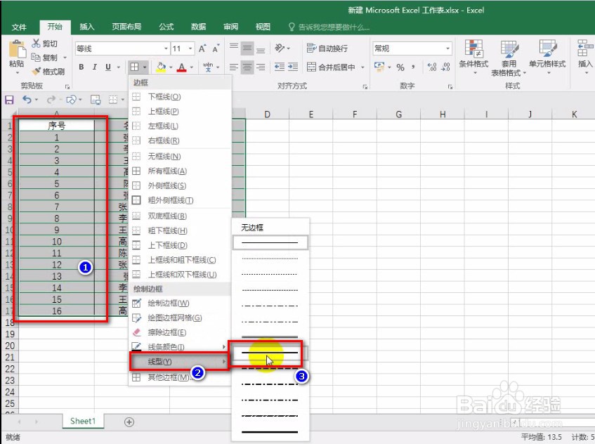Apply Percent Style to the selection
The height and width of the screenshot is (444, 595).
tap(401, 68)
